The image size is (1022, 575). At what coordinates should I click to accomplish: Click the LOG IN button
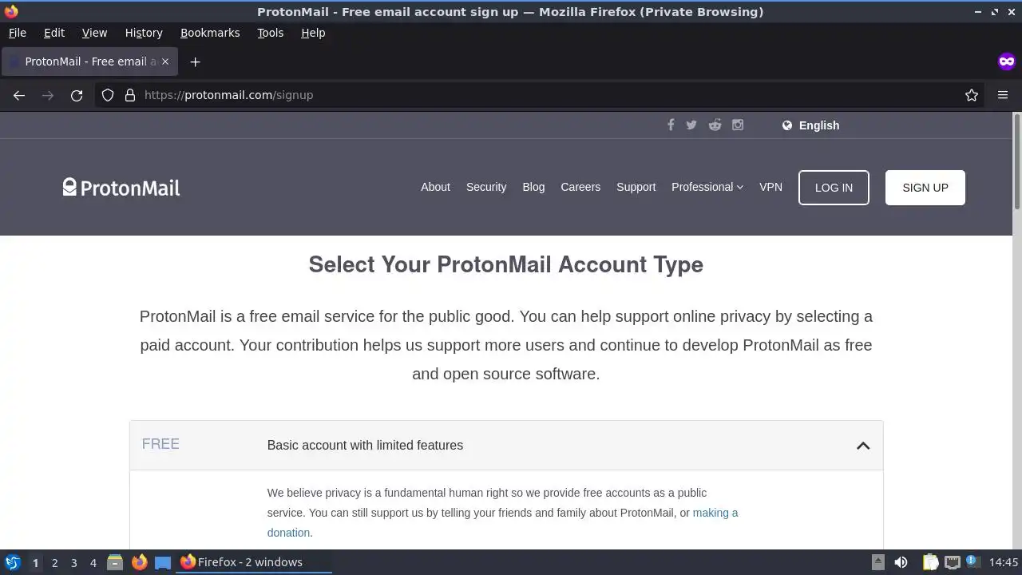(834, 188)
